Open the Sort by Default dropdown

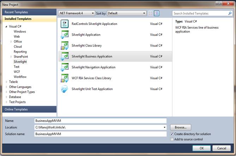tap(127, 13)
